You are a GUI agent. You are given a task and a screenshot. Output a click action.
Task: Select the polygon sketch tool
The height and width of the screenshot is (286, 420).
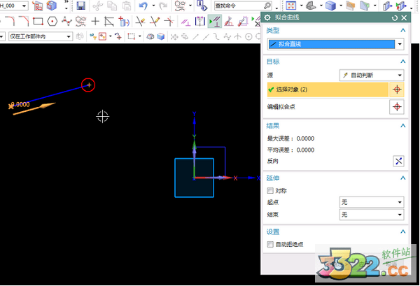(x=52, y=21)
